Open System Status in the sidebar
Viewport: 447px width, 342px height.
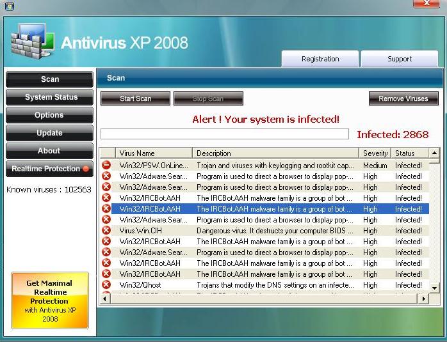click(x=49, y=97)
